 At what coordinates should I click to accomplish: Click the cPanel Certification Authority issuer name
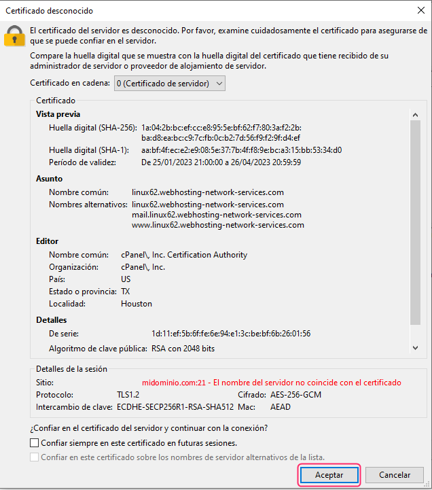184,255
